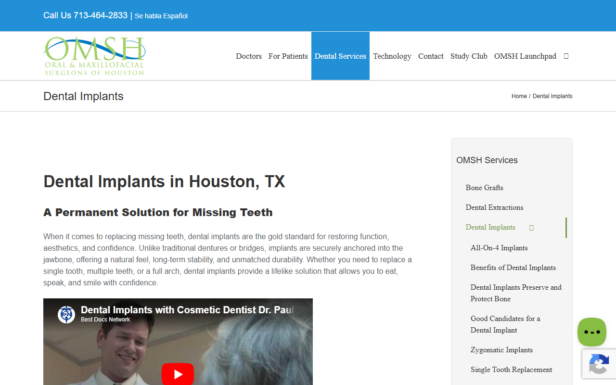Viewport: 616px width, 385px height.
Task: Click Dental Implants breadcrumb text
Action: [x=552, y=96]
